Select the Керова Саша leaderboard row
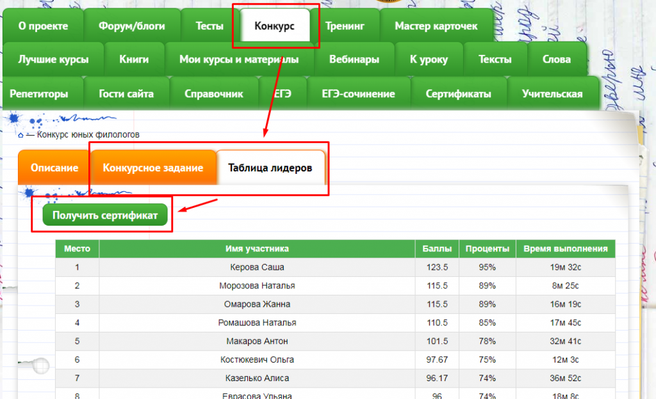Image resolution: width=656 pixels, height=399 pixels. click(x=257, y=267)
